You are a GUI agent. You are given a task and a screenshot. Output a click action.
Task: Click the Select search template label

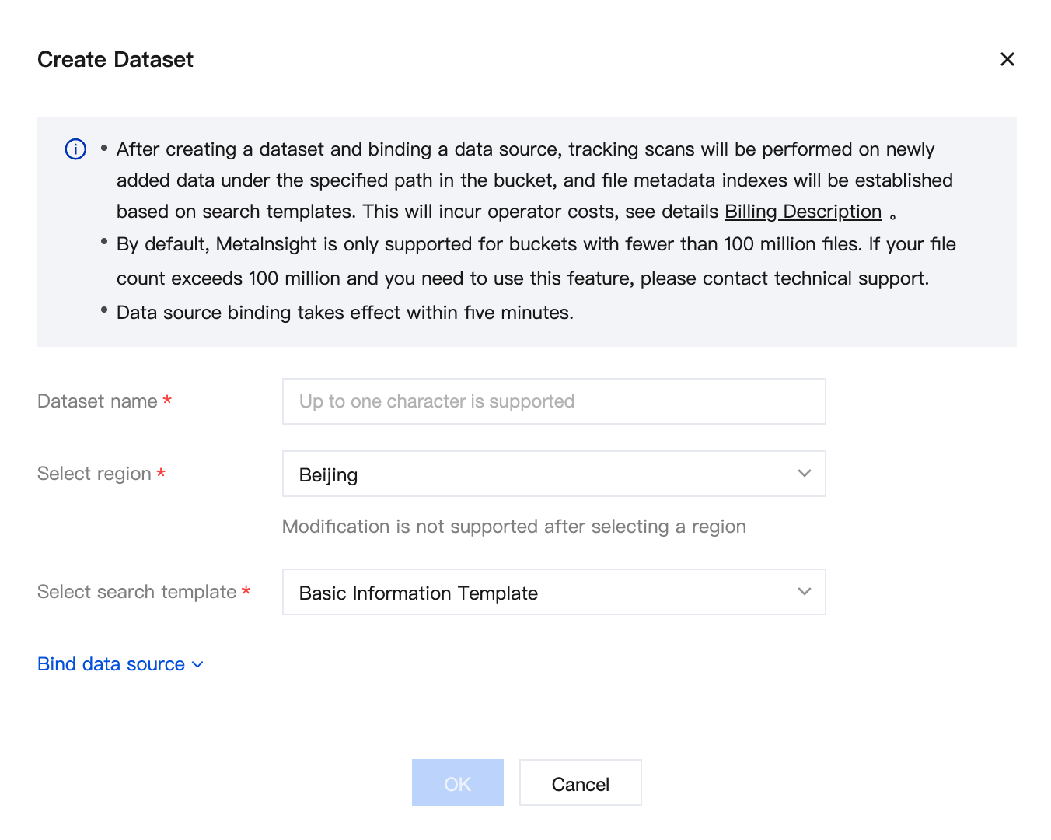tap(137, 592)
